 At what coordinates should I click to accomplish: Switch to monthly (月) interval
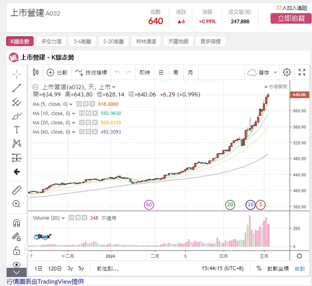[x=190, y=72]
